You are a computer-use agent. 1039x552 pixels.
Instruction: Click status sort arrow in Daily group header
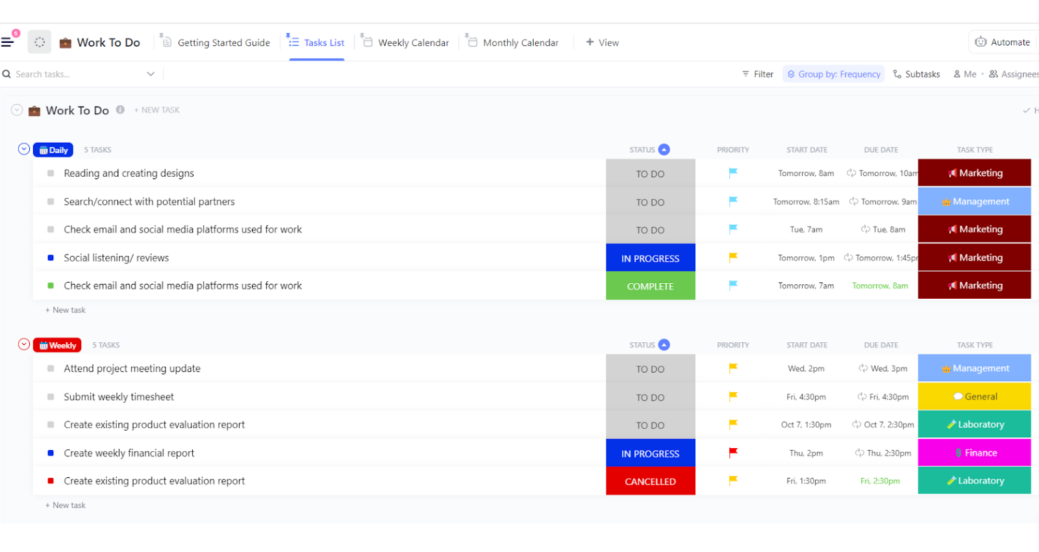pos(664,149)
